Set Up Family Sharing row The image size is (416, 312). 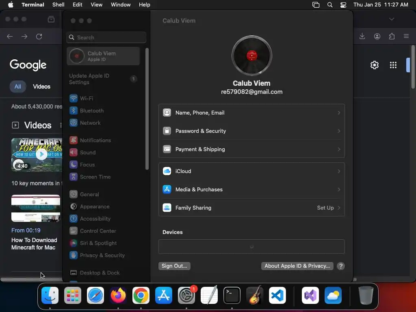251,208
